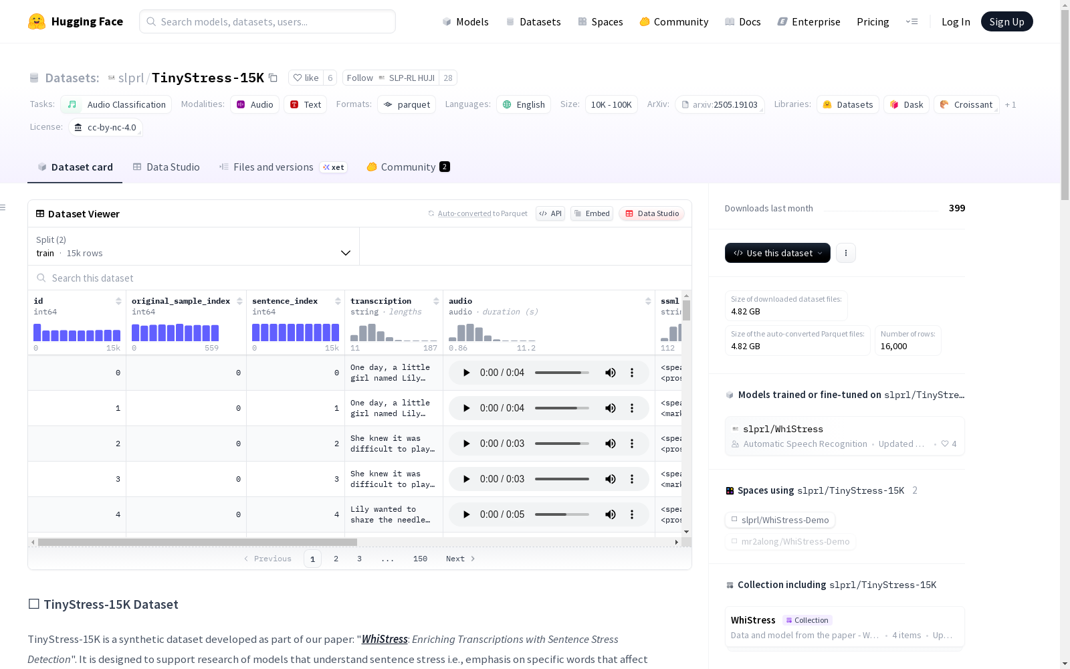The image size is (1070, 669).
Task: Go to page 2 of the rows
Action: coord(336,559)
